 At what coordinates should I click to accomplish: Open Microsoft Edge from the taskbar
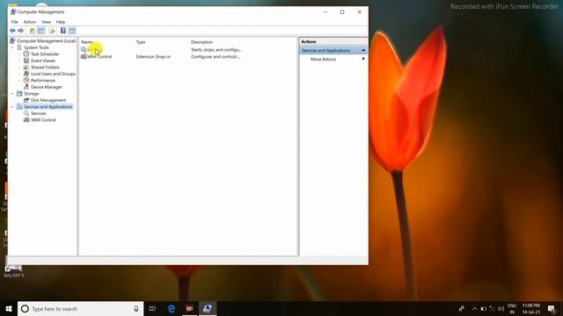point(172,308)
